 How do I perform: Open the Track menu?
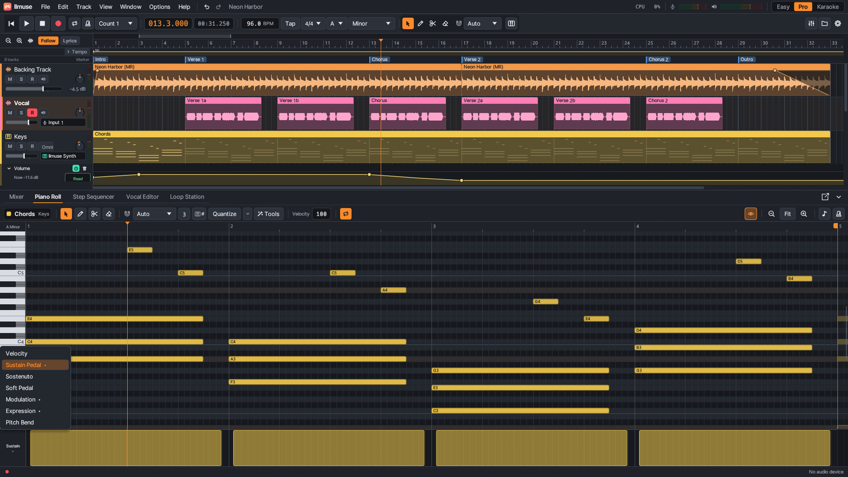[x=84, y=7]
